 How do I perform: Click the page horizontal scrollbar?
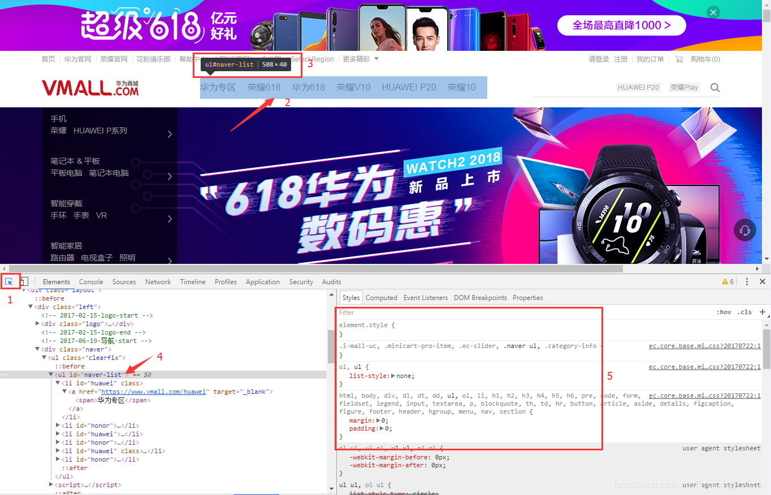pyautogui.click(x=315, y=268)
